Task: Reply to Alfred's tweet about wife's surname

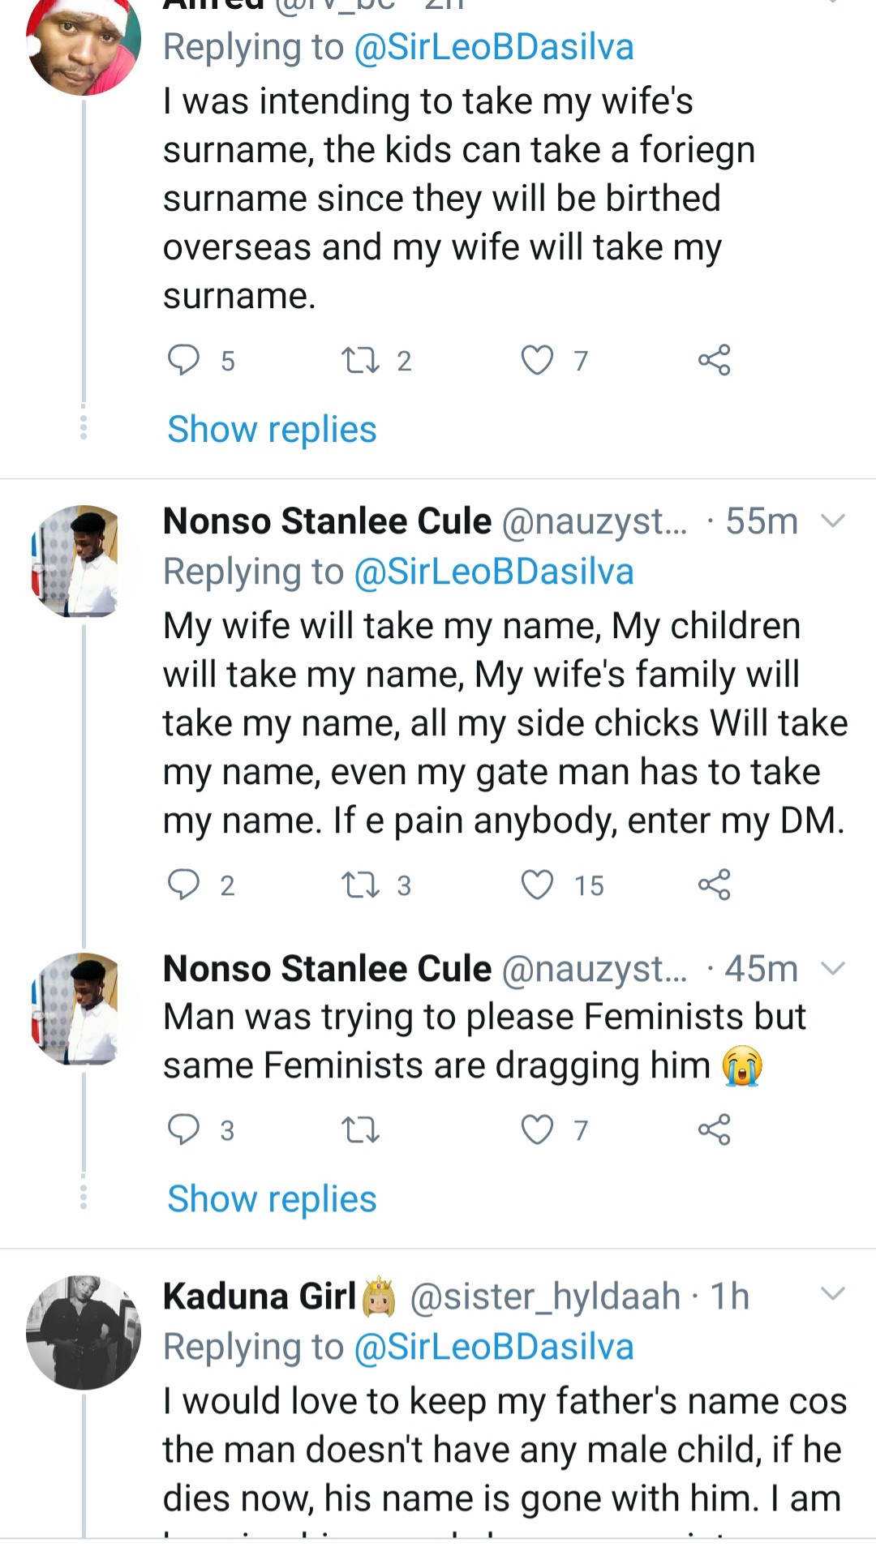Action: coord(183,359)
